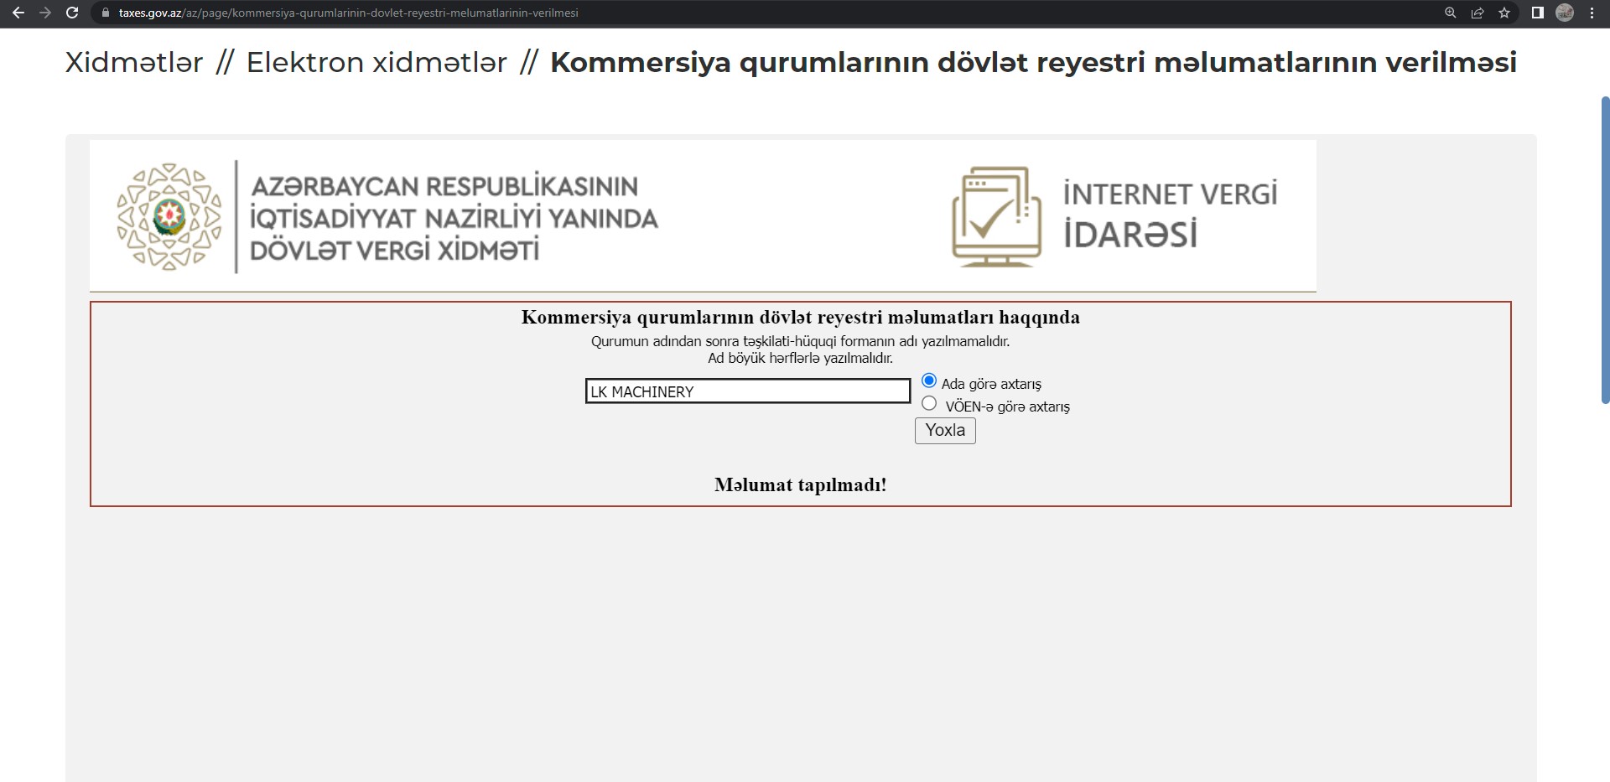Open the Chrome profile avatar
Screen dimensions: 1610x782
click(x=1565, y=13)
